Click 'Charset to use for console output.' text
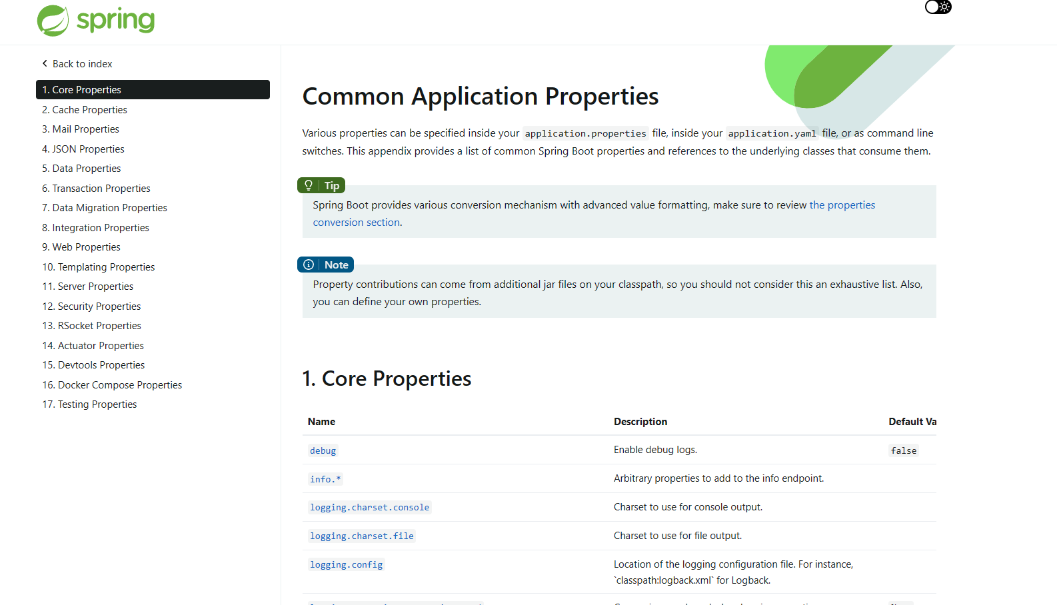Image resolution: width=1057 pixels, height=605 pixels. pyautogui.click(x=688, y=507)
